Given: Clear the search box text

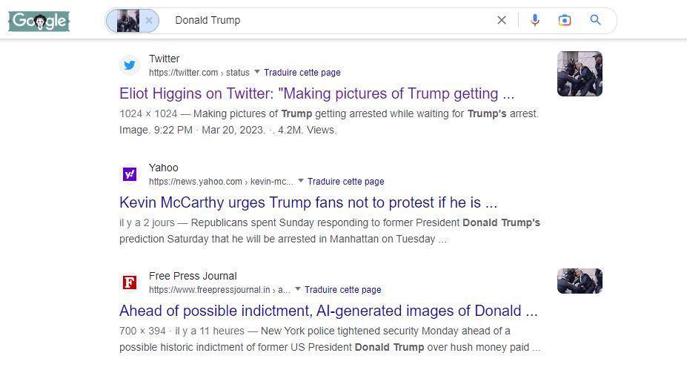Looking at the screenshot, I should [x=502, y=21].
